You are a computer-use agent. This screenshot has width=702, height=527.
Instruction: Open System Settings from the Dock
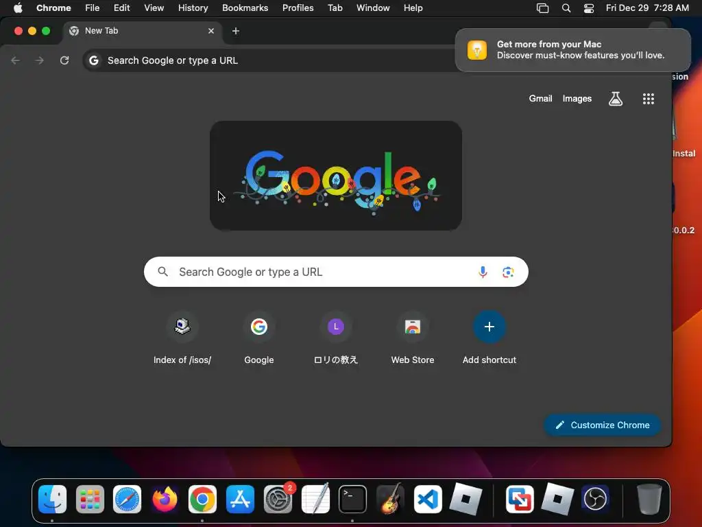coord(278,499)
